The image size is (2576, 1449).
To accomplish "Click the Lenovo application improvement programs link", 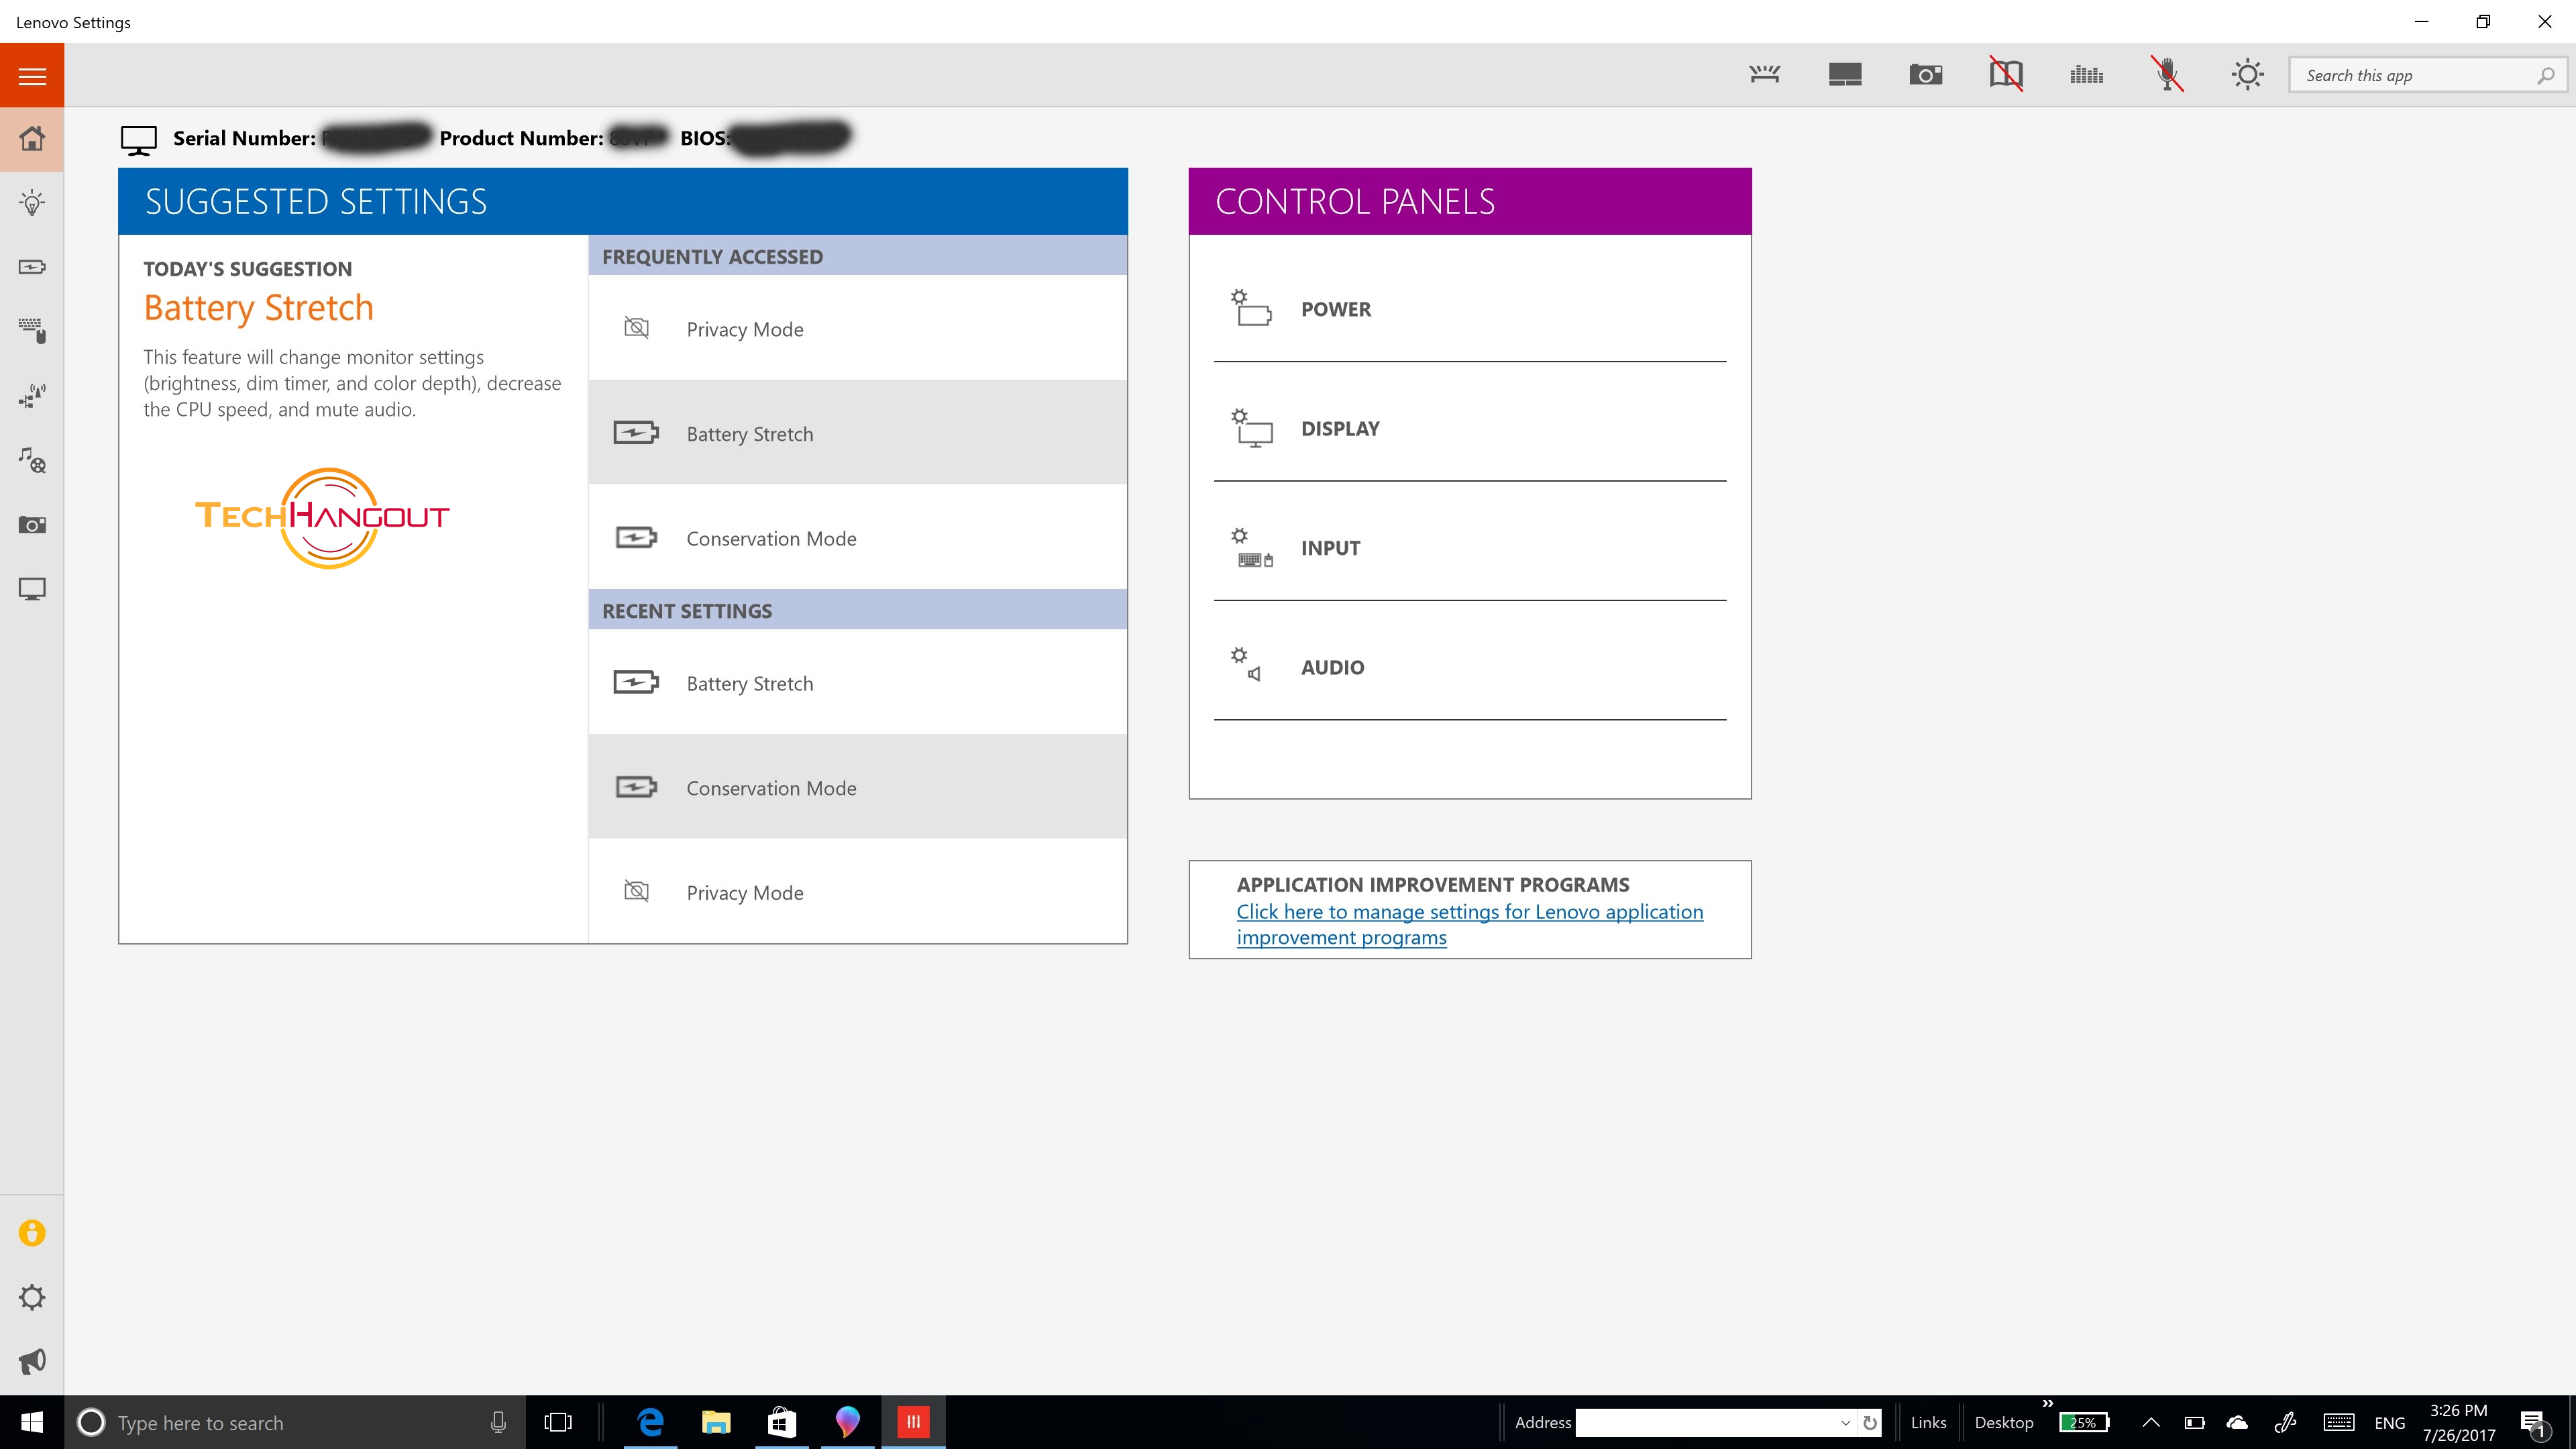I will click(1469, 924).
